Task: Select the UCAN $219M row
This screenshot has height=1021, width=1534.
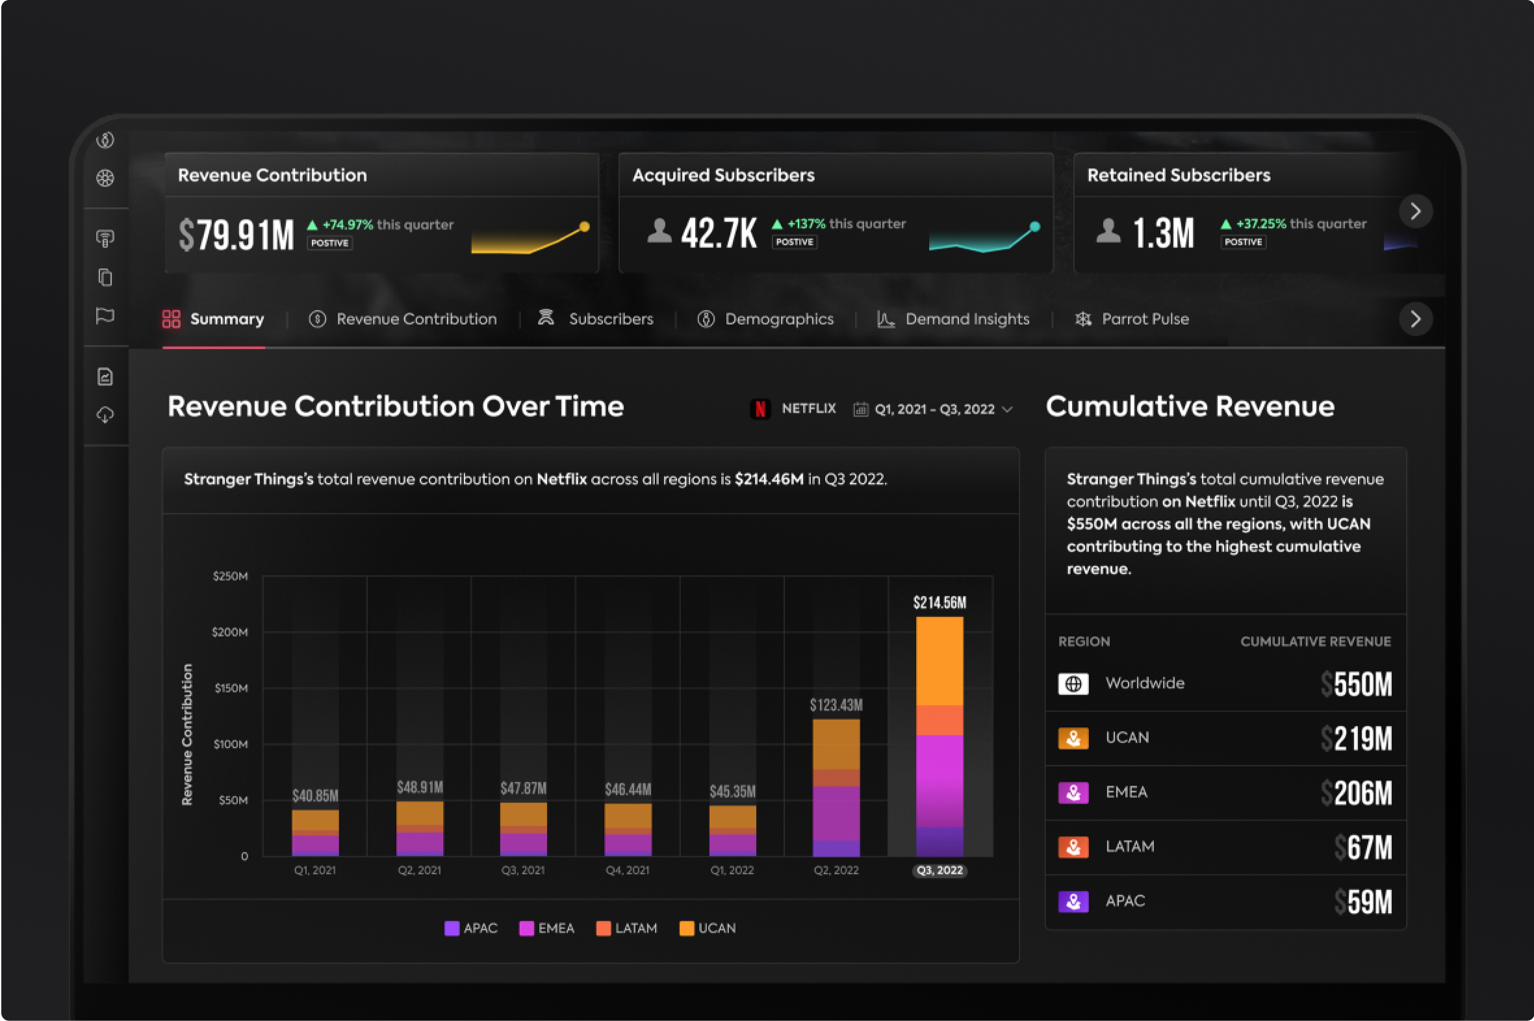Action: pyautogui.click(x=1225, y=738)
